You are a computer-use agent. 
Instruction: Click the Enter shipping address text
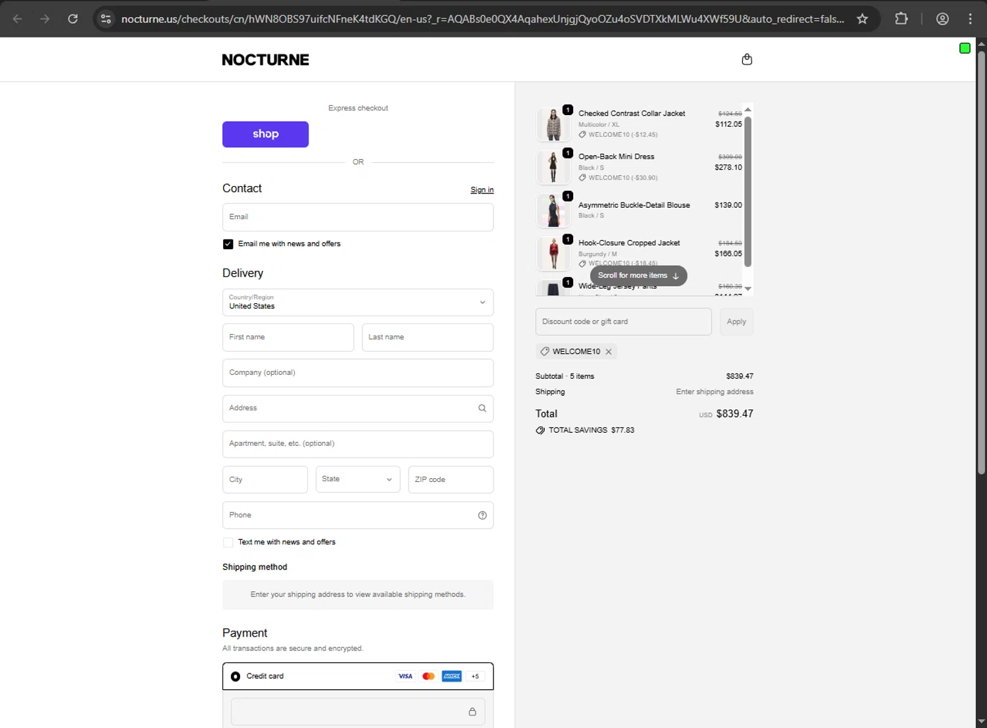click(x=715, y=392)
